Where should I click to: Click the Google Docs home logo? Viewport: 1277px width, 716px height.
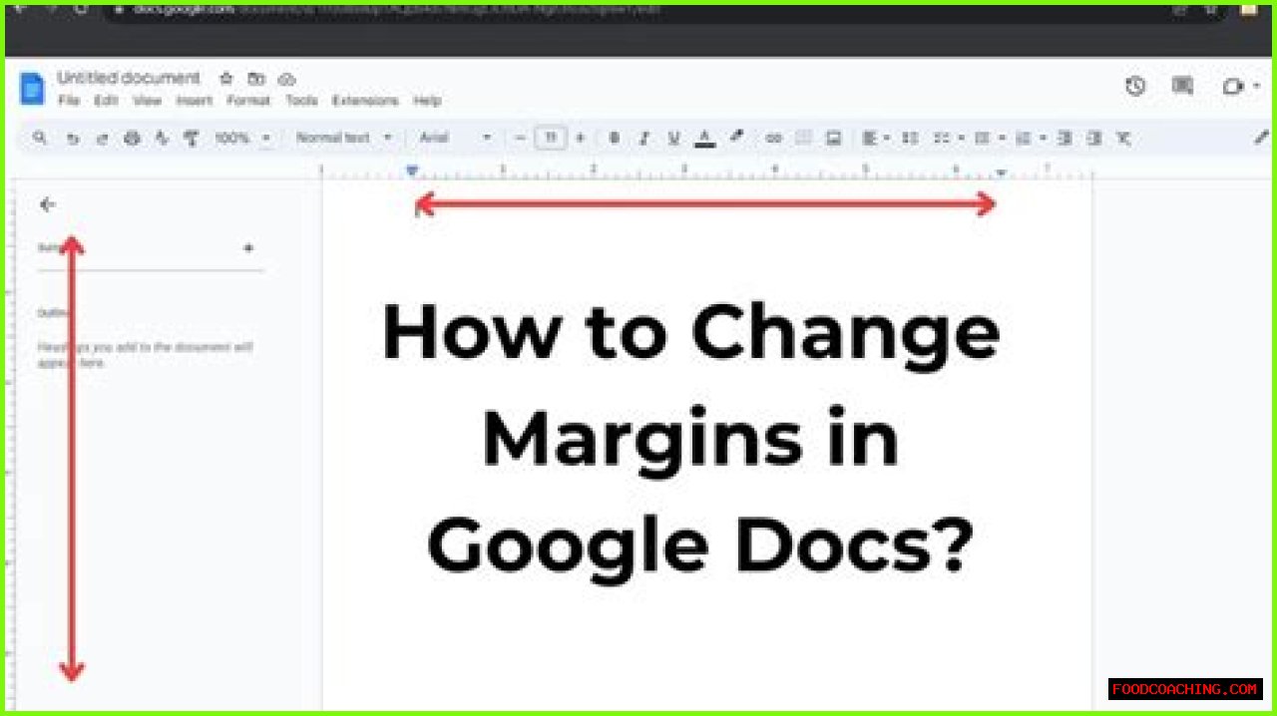pyautogui.click(x=32, y=89)
